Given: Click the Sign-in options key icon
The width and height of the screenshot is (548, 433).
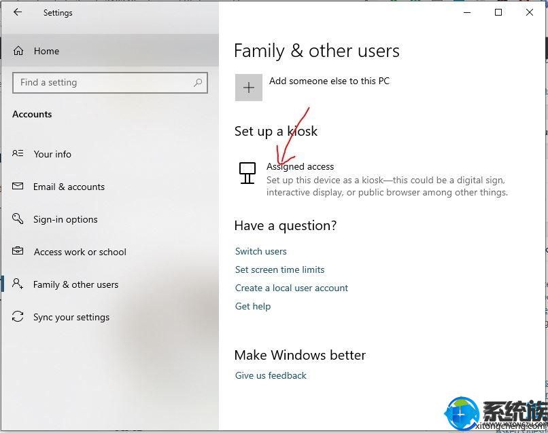Looking at the screenshot, I should [x=18, y=219].
